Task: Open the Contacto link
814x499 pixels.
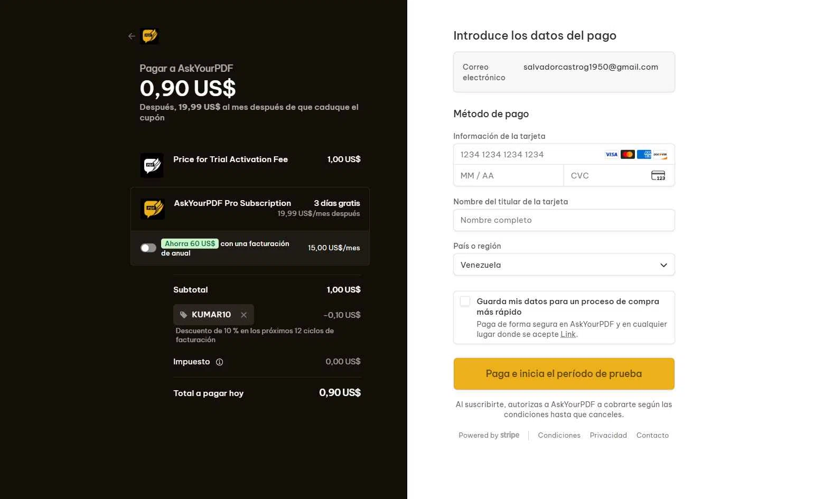Action: tap(652, 435)
